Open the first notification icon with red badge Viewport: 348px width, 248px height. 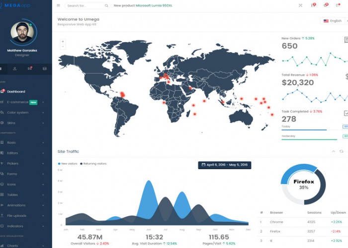coord(313,5)
